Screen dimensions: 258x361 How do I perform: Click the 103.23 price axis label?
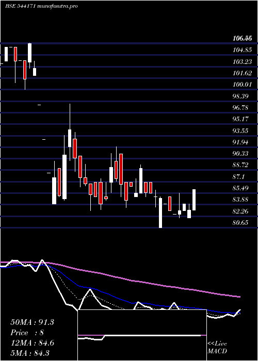[x=242, y=62]
